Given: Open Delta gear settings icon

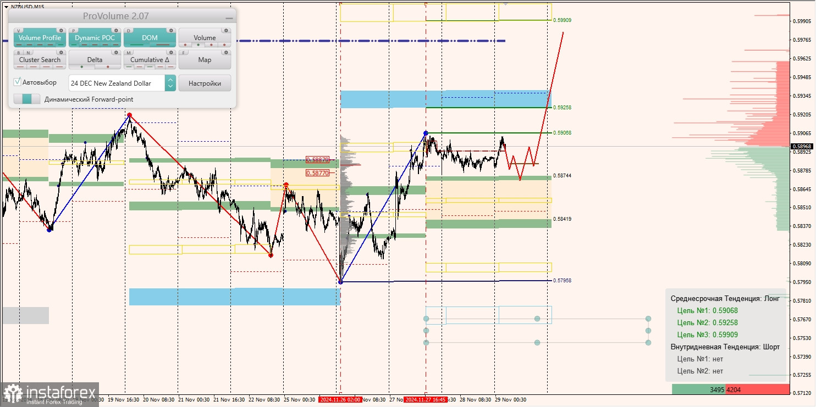Looking at the screenshot, I should [x=116, y=52].
